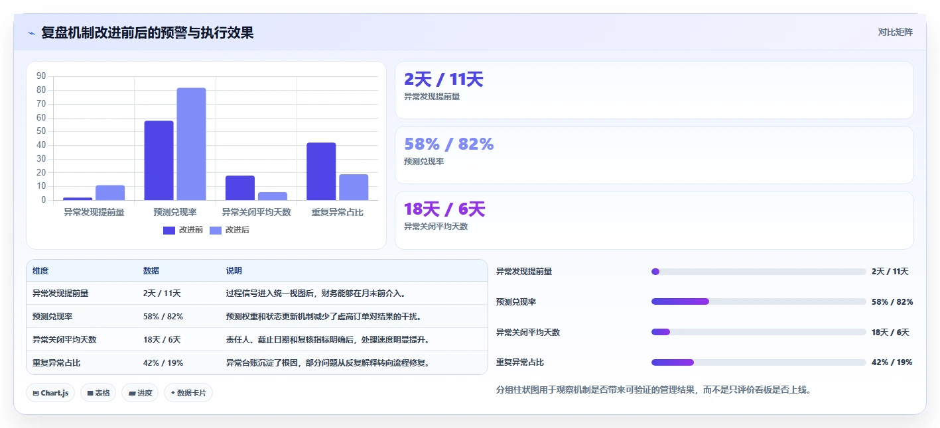Open the 对比矩阵 label in the header
Image resolution: width=940 pixels, height=428 pixels.
coord(895,32)
